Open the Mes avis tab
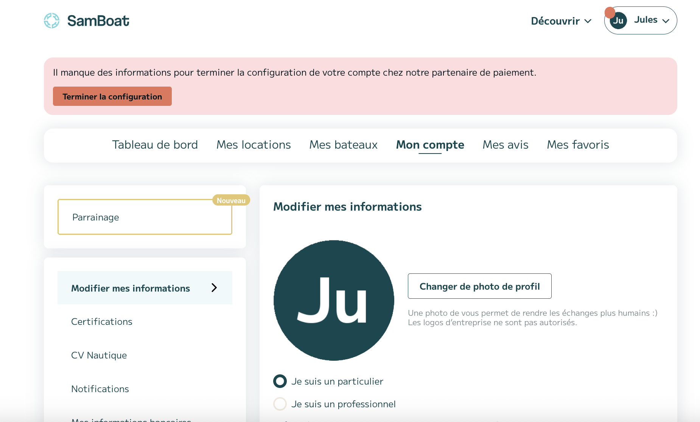Viewport: 700px width, 422px height. tap(505, 145)
